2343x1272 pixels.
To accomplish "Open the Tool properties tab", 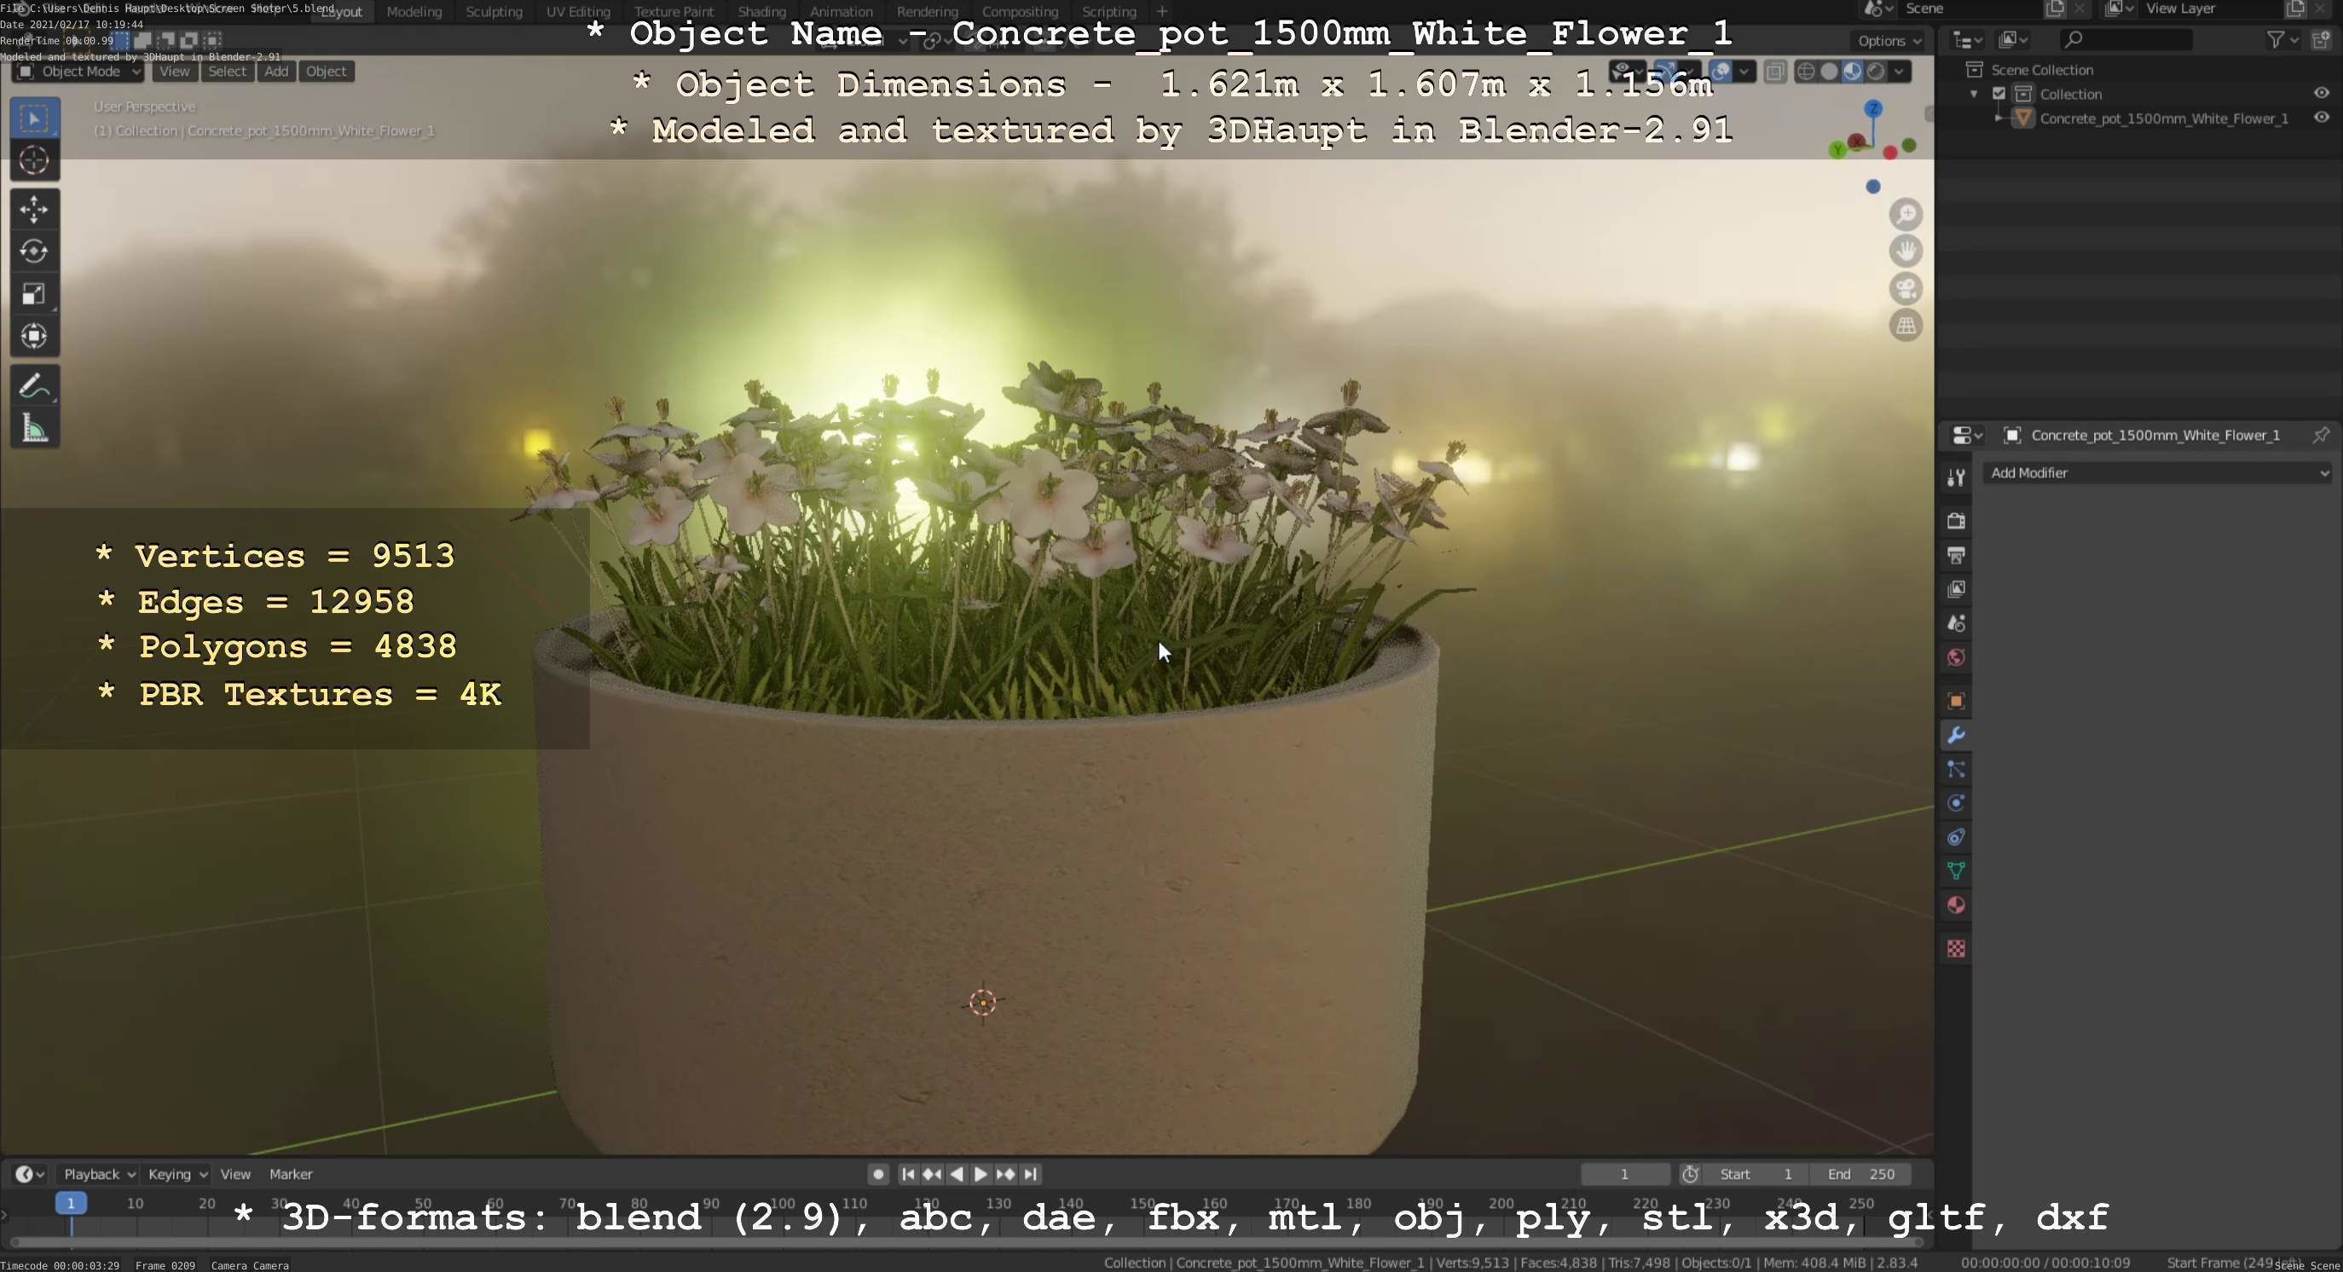I will click(x=1957, y=477).
